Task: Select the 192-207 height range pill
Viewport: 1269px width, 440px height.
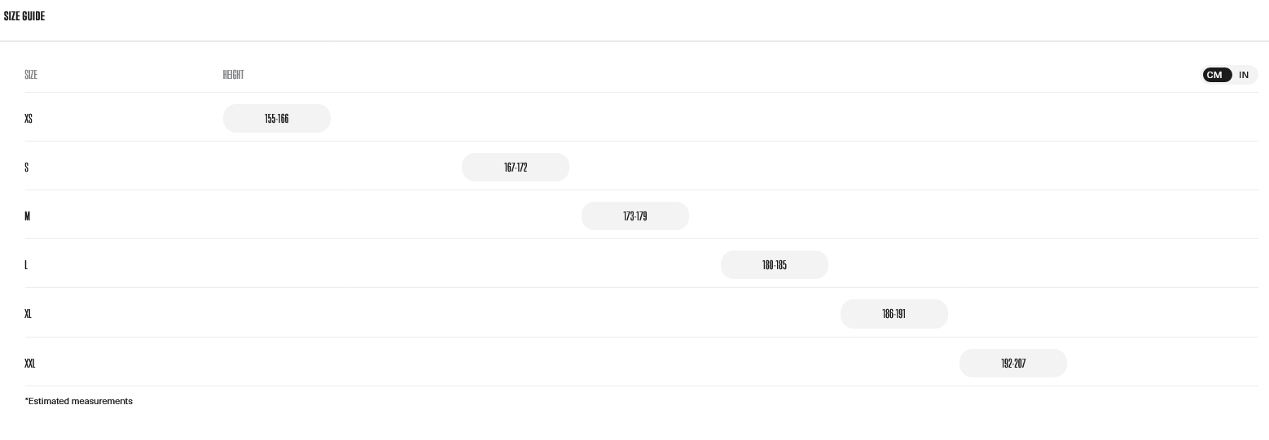Action: coord(1013,364)
